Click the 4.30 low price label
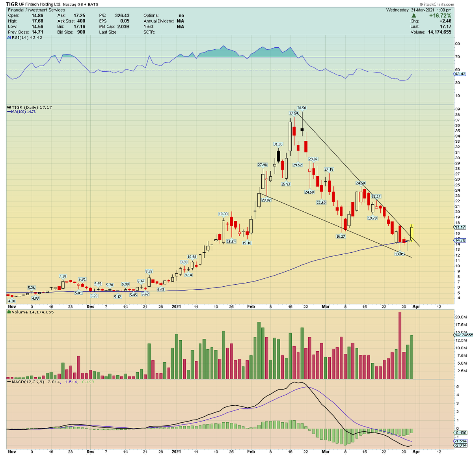The width and height of the screenshot is (473, 455). (x=12, y=301)
